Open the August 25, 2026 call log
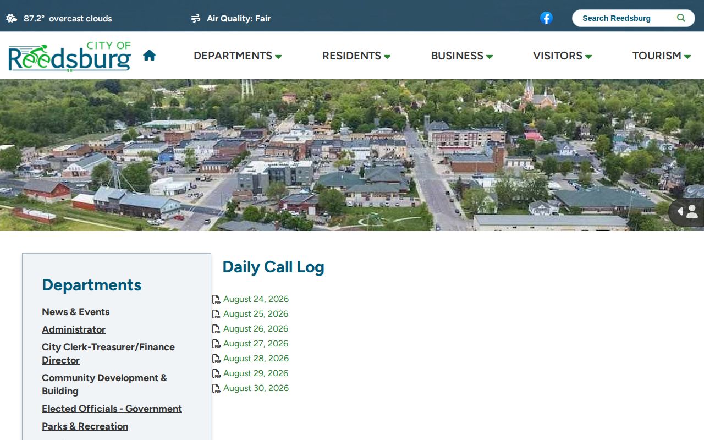Screen dimensions: 704x440 [x=256, y=314]
